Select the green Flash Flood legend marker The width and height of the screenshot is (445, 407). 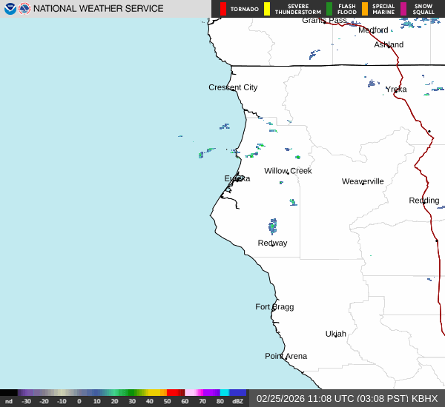pos(329,9)
